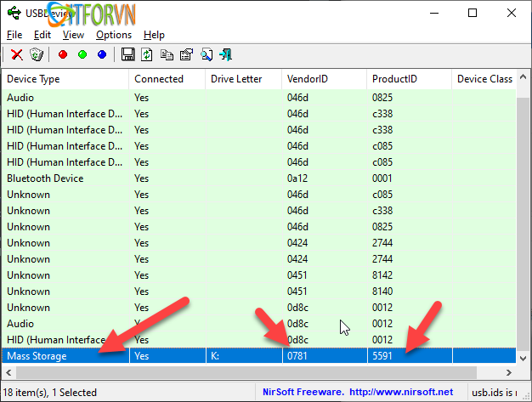Click the refresh toolbar icon
Viewport: 532px width, 402px height.
tap(147, 54)
